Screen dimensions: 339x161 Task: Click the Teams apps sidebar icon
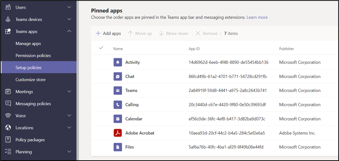click(8, 31)
